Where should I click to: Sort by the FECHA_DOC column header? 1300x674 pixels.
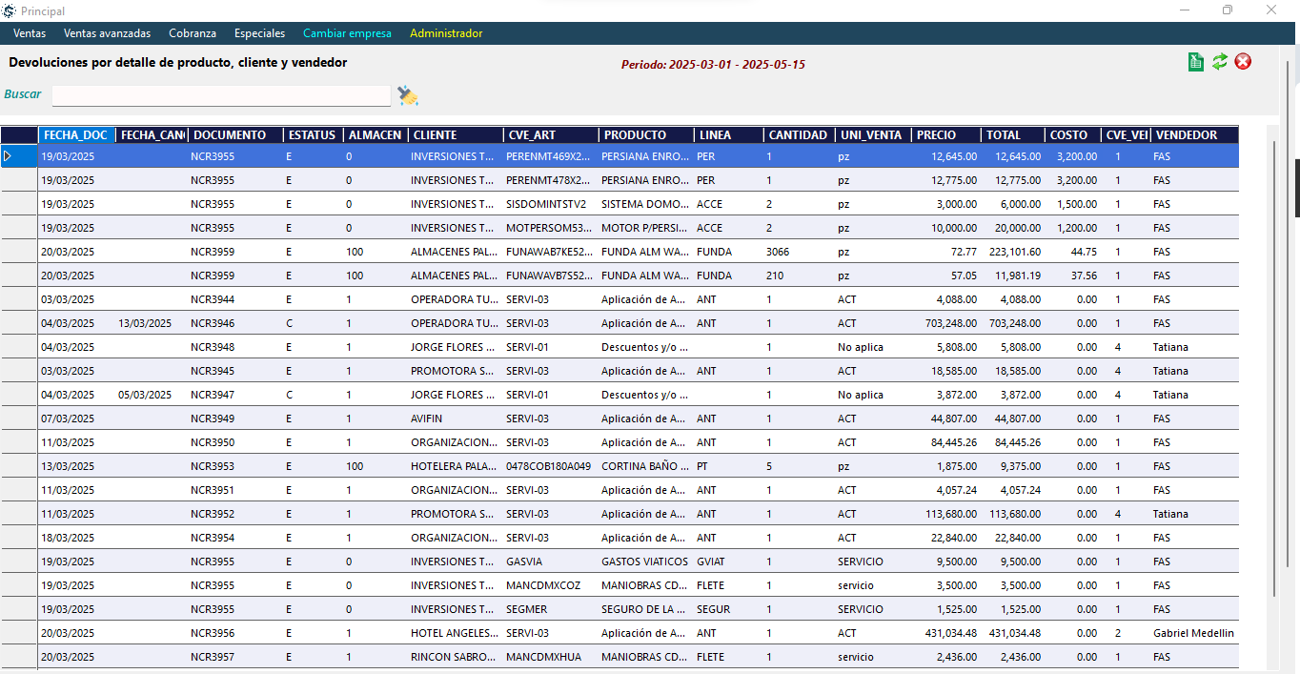pos(76,135)
